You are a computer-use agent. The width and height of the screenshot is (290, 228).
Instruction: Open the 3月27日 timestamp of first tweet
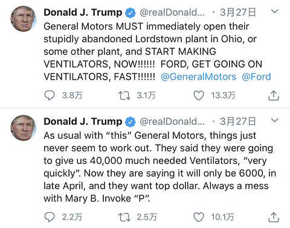238,13
